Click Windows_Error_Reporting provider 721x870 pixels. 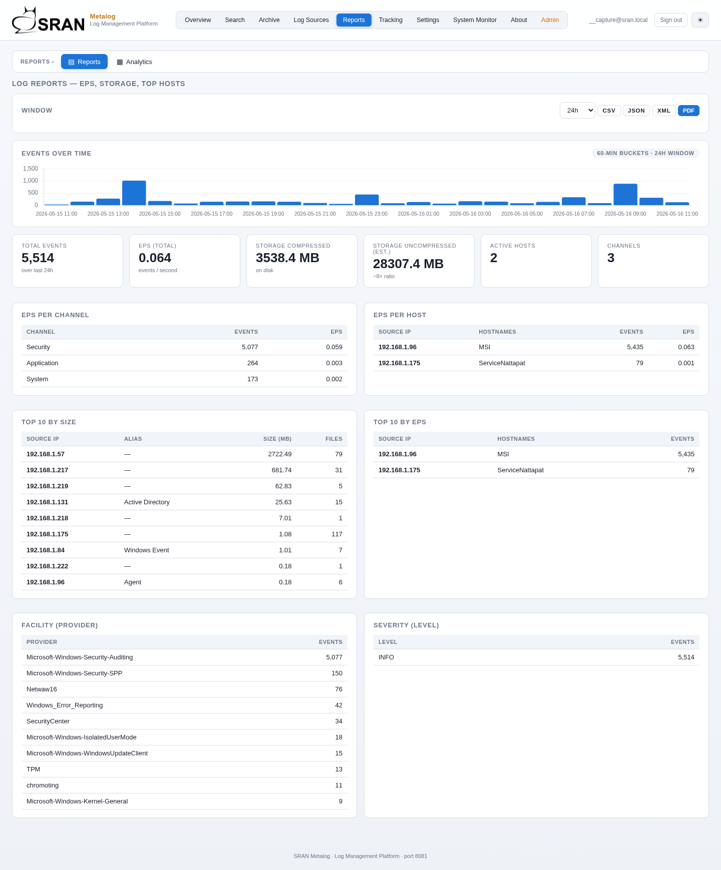(65, 705)
